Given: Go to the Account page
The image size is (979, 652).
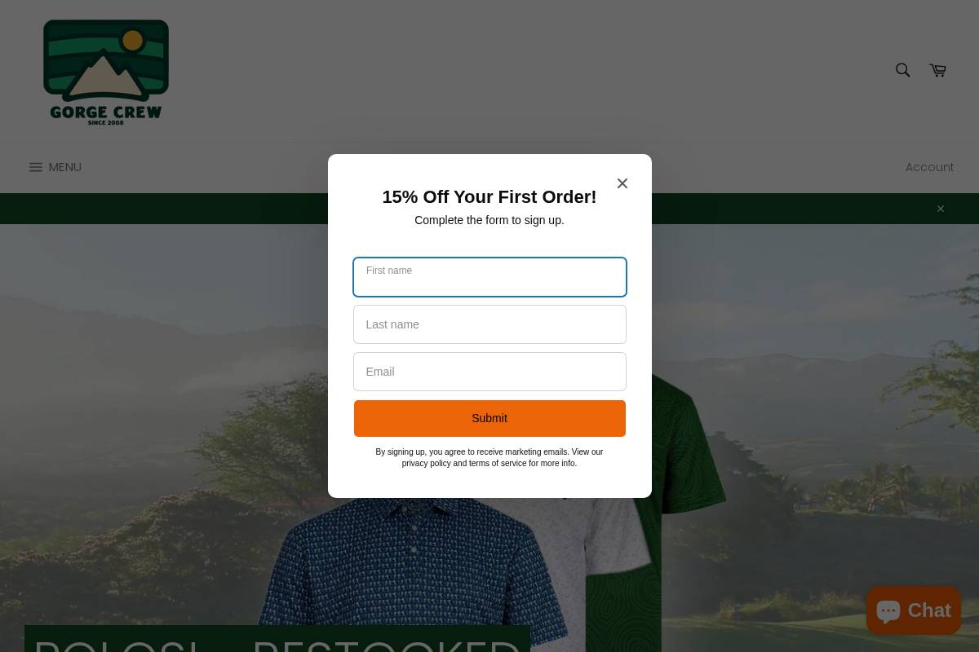Looking at the screenshot, I should point(929,167).
